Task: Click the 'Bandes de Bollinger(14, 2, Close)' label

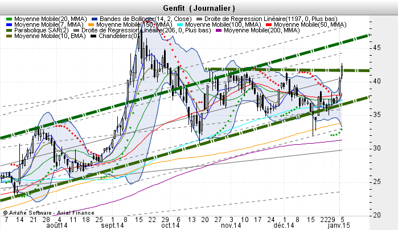Action: [146, 19]
